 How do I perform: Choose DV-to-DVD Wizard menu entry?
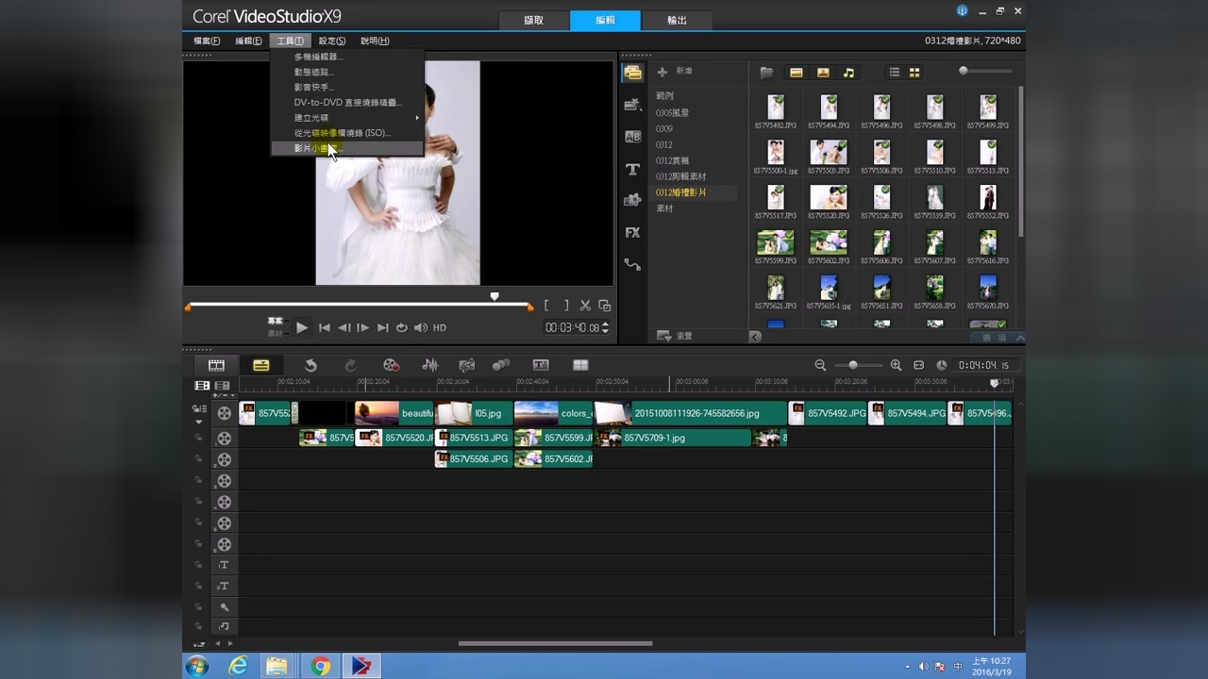point(346,102)
